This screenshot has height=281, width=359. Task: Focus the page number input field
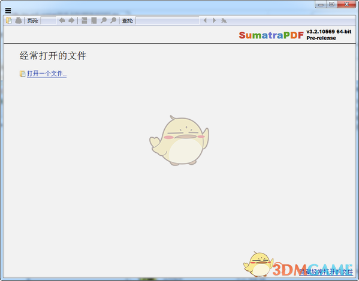tap(49, 20)
